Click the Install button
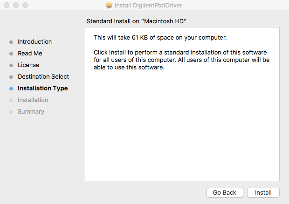Image resolution: width=289 pixels, height=204 pixels. pos(263,192)
